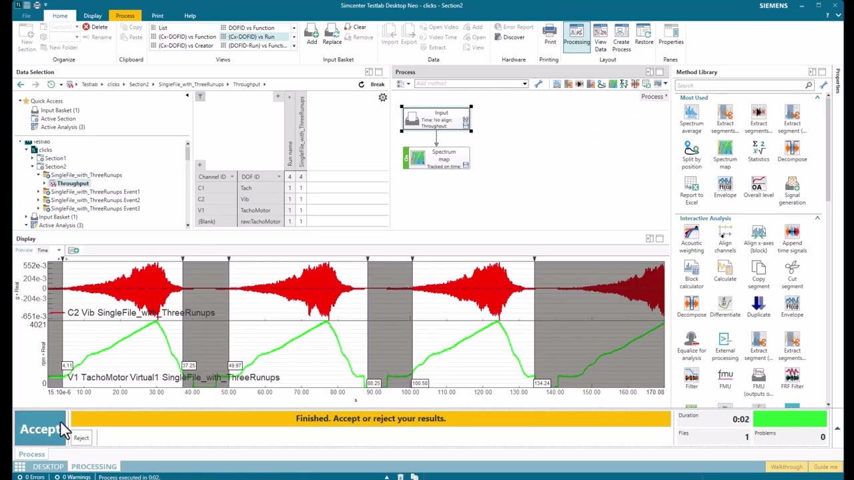The width and height of the screenshot is (854, 480).
Task: Refresh the Data Selection view
Action: 361,85
